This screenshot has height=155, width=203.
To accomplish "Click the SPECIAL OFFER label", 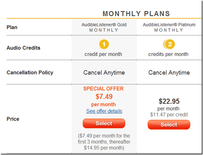I will pos(103,89).
